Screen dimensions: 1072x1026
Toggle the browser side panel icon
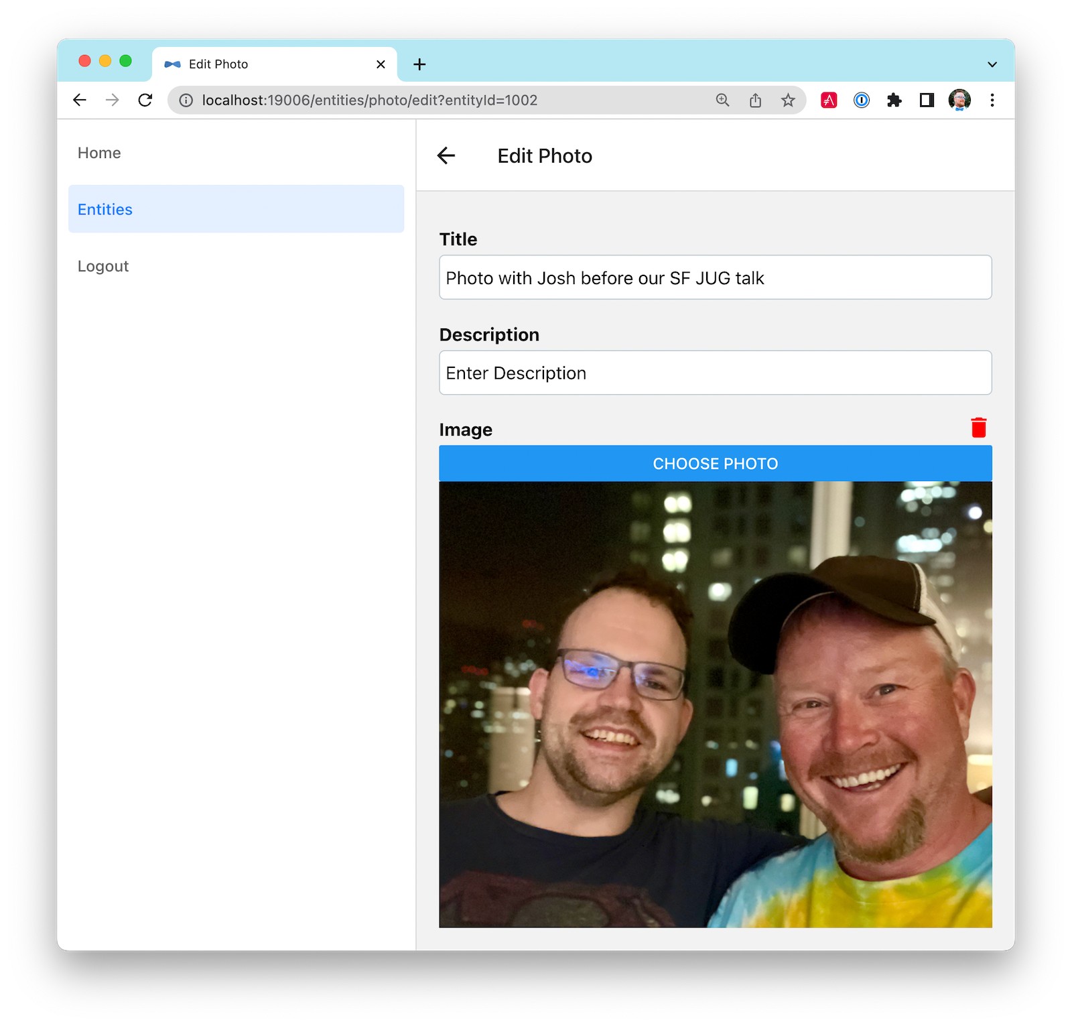(927, 101)
